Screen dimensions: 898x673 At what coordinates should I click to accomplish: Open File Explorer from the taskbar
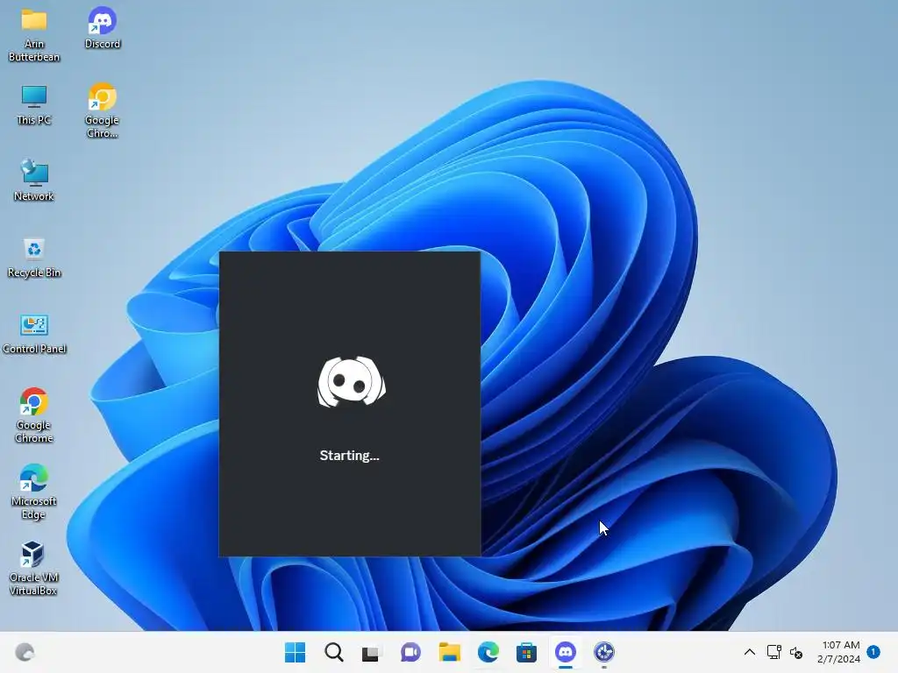click(450, 652)
